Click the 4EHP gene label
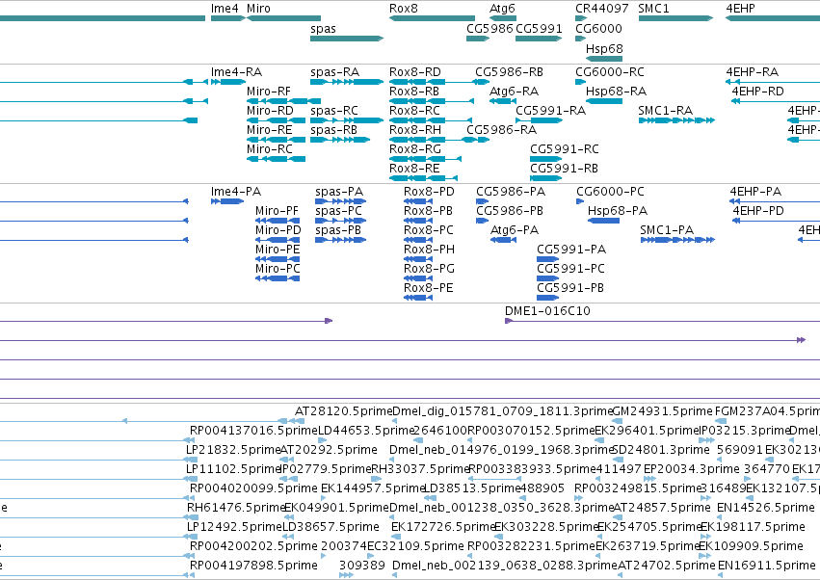 coord(740,9)
